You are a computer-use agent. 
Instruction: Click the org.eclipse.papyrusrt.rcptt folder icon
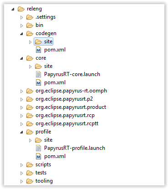coord(30,124)
